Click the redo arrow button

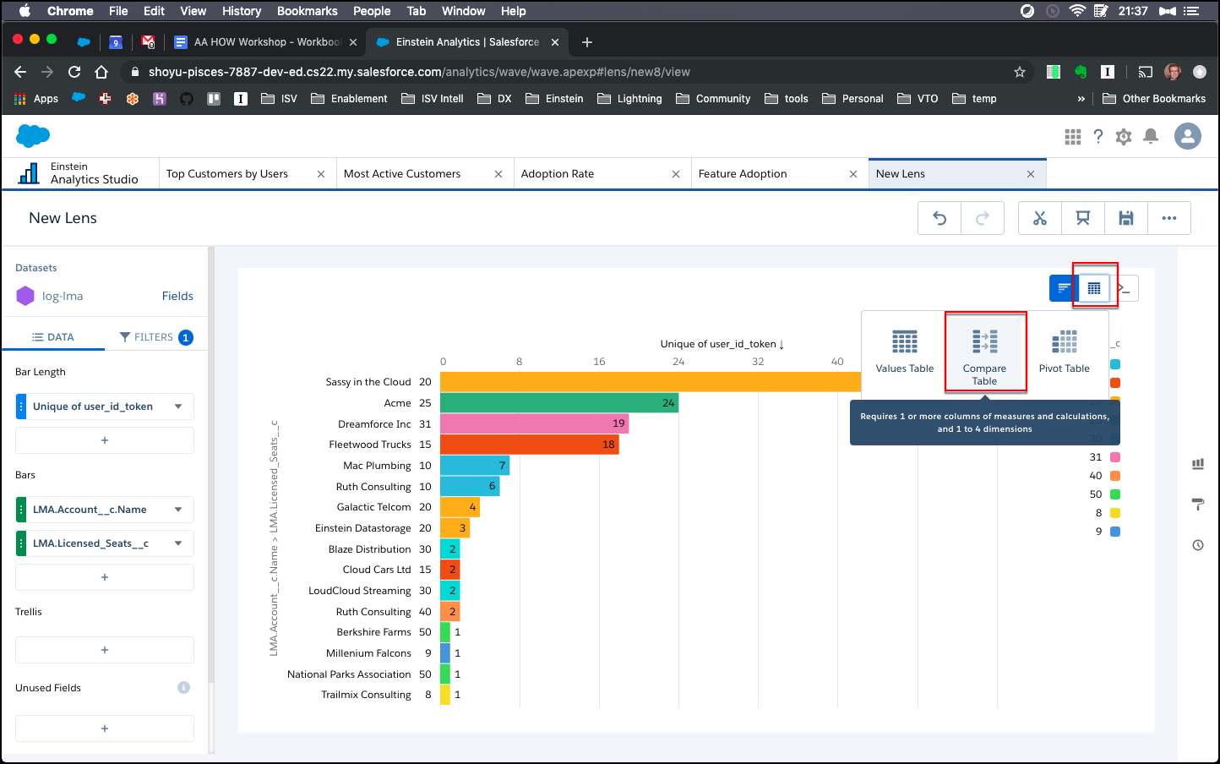pos(983,218)
